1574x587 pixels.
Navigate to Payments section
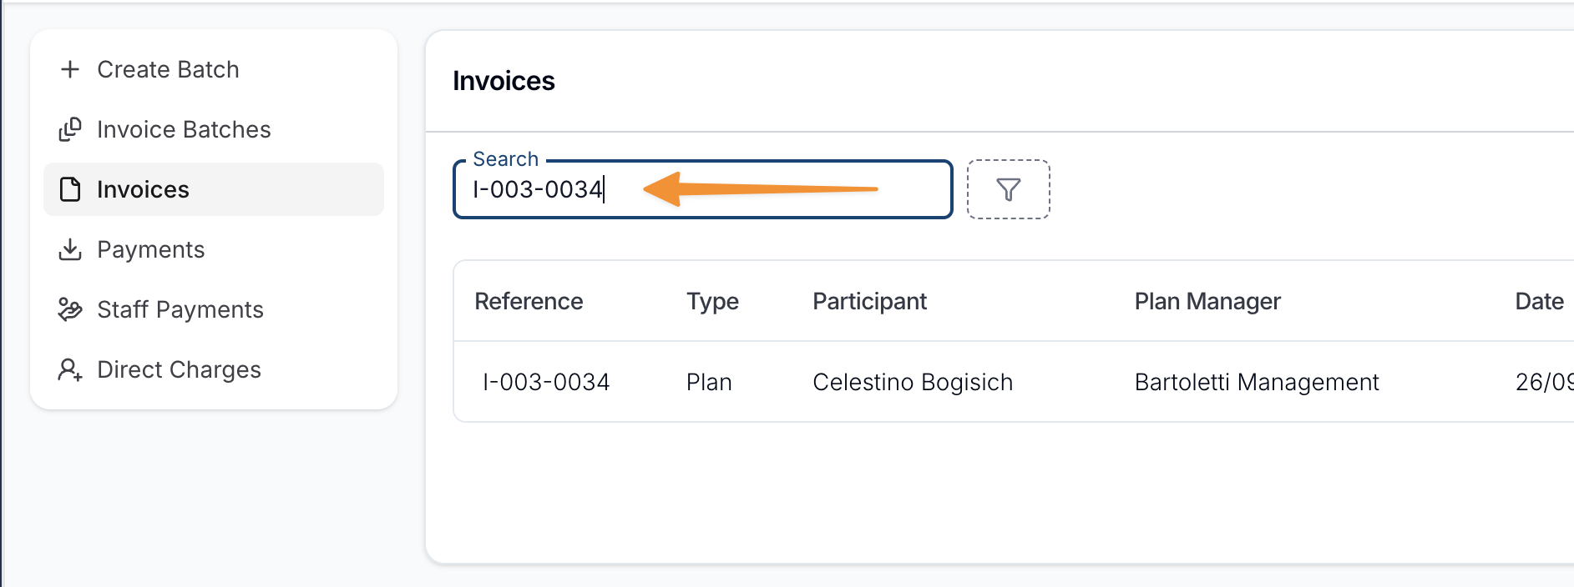(150, 249)
